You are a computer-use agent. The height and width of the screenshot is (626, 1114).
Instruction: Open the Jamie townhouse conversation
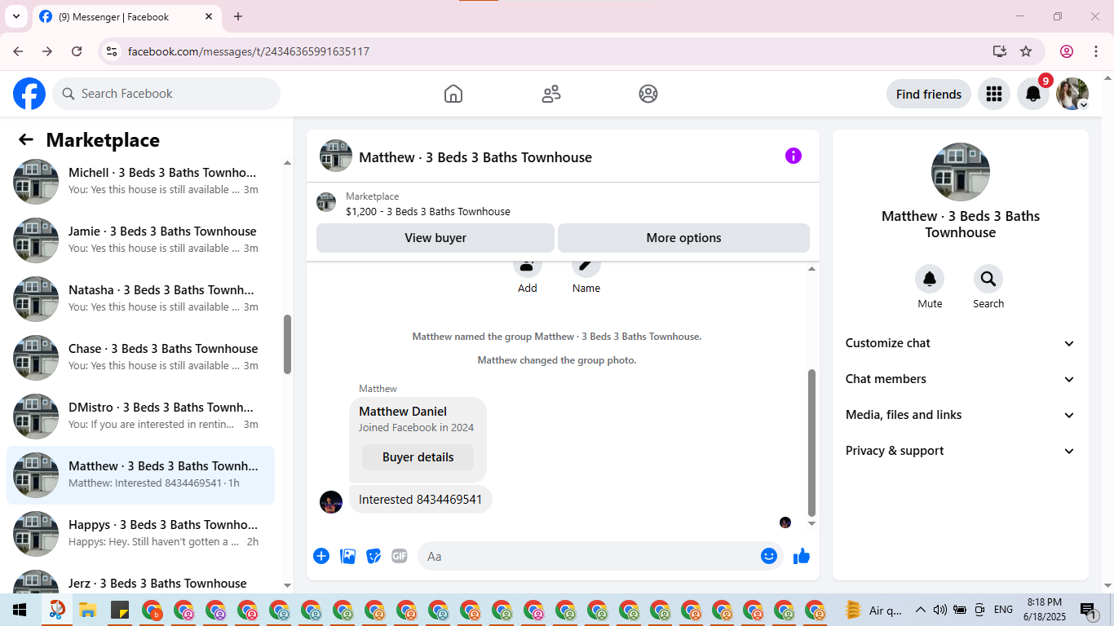click(140, 240)
